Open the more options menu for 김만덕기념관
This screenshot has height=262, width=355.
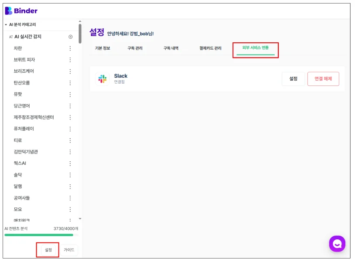click(x=70, y=152)
